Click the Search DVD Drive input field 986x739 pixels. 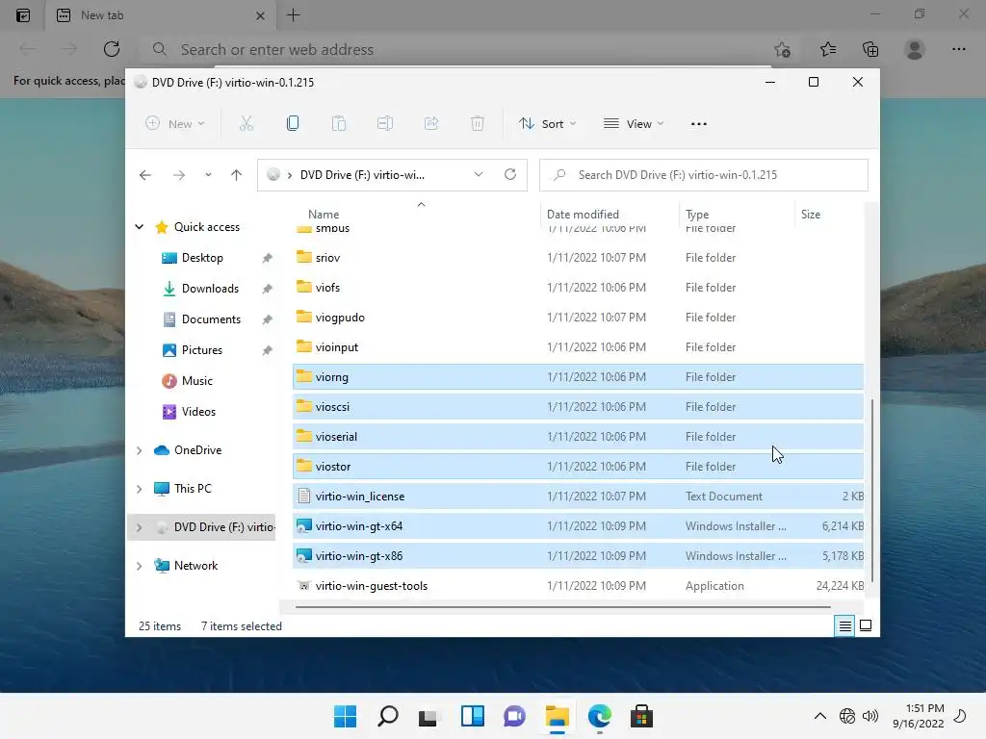[x=704, y=175]
